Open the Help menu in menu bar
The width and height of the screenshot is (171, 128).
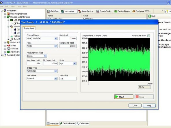point(25,7)
